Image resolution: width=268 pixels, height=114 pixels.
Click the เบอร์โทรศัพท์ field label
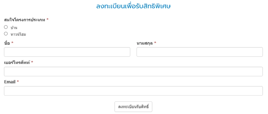[x=17, y=63]
